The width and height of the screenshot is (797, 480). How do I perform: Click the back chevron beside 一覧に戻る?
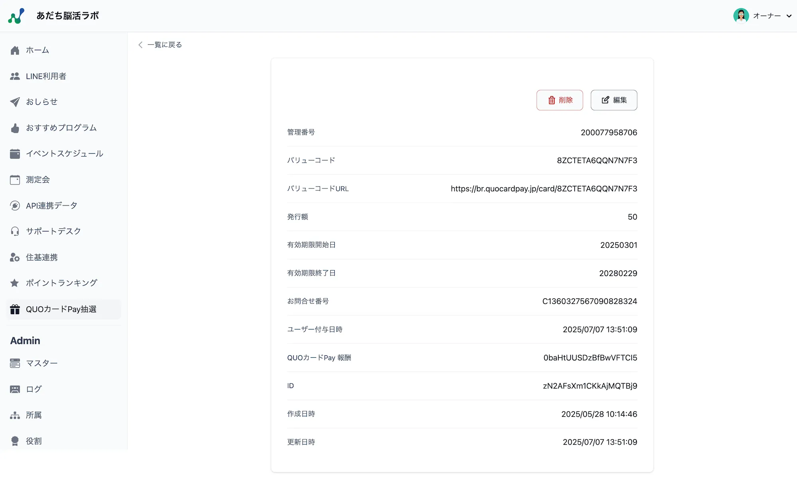tap(140, 45)
